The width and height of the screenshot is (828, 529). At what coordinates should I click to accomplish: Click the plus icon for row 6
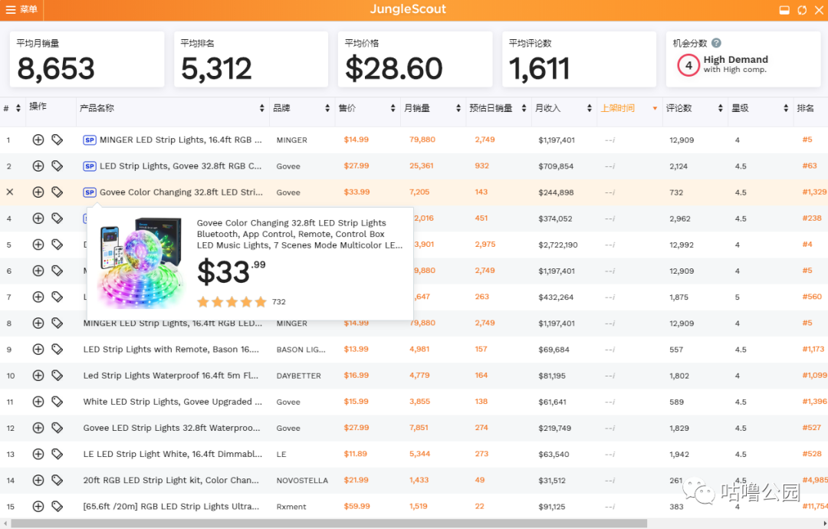coord(38,271)
